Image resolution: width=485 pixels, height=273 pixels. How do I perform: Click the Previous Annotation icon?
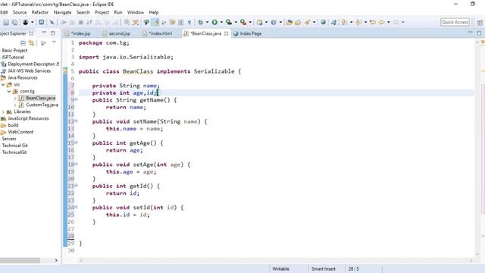358,22
